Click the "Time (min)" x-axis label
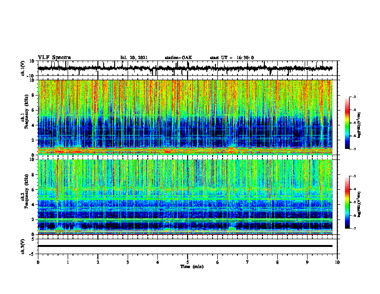Image resolution: width=380 pixels, height=294 pixels. click(x=192, y=267)
